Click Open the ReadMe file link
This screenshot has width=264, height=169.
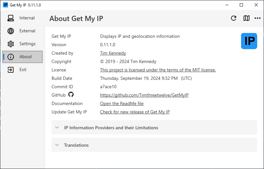pos(122,104)
